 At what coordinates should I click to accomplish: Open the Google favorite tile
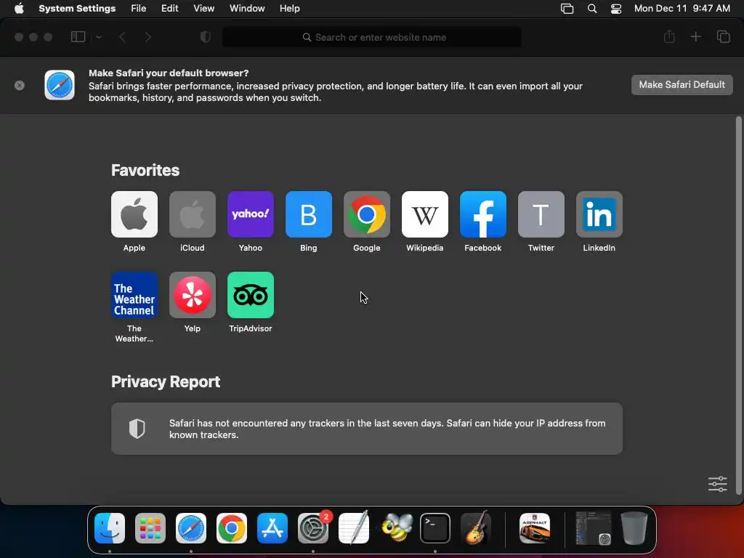click(x=367, y=214)
